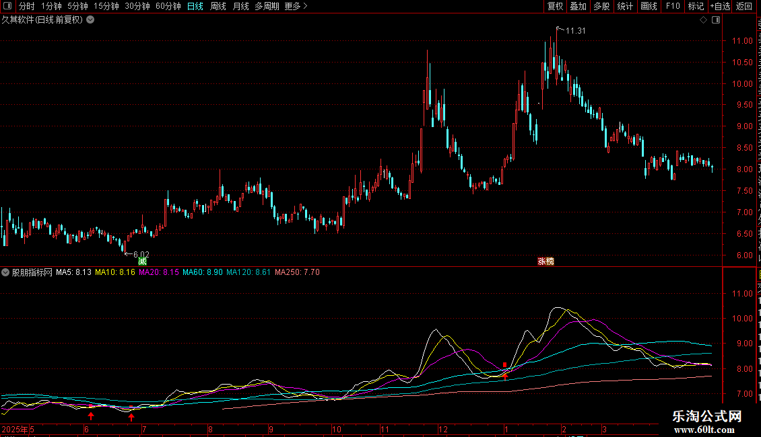Click the MA5: 8.13 indicator value
The width and height of the screenshot is (761, 437).
click(73, 272)
